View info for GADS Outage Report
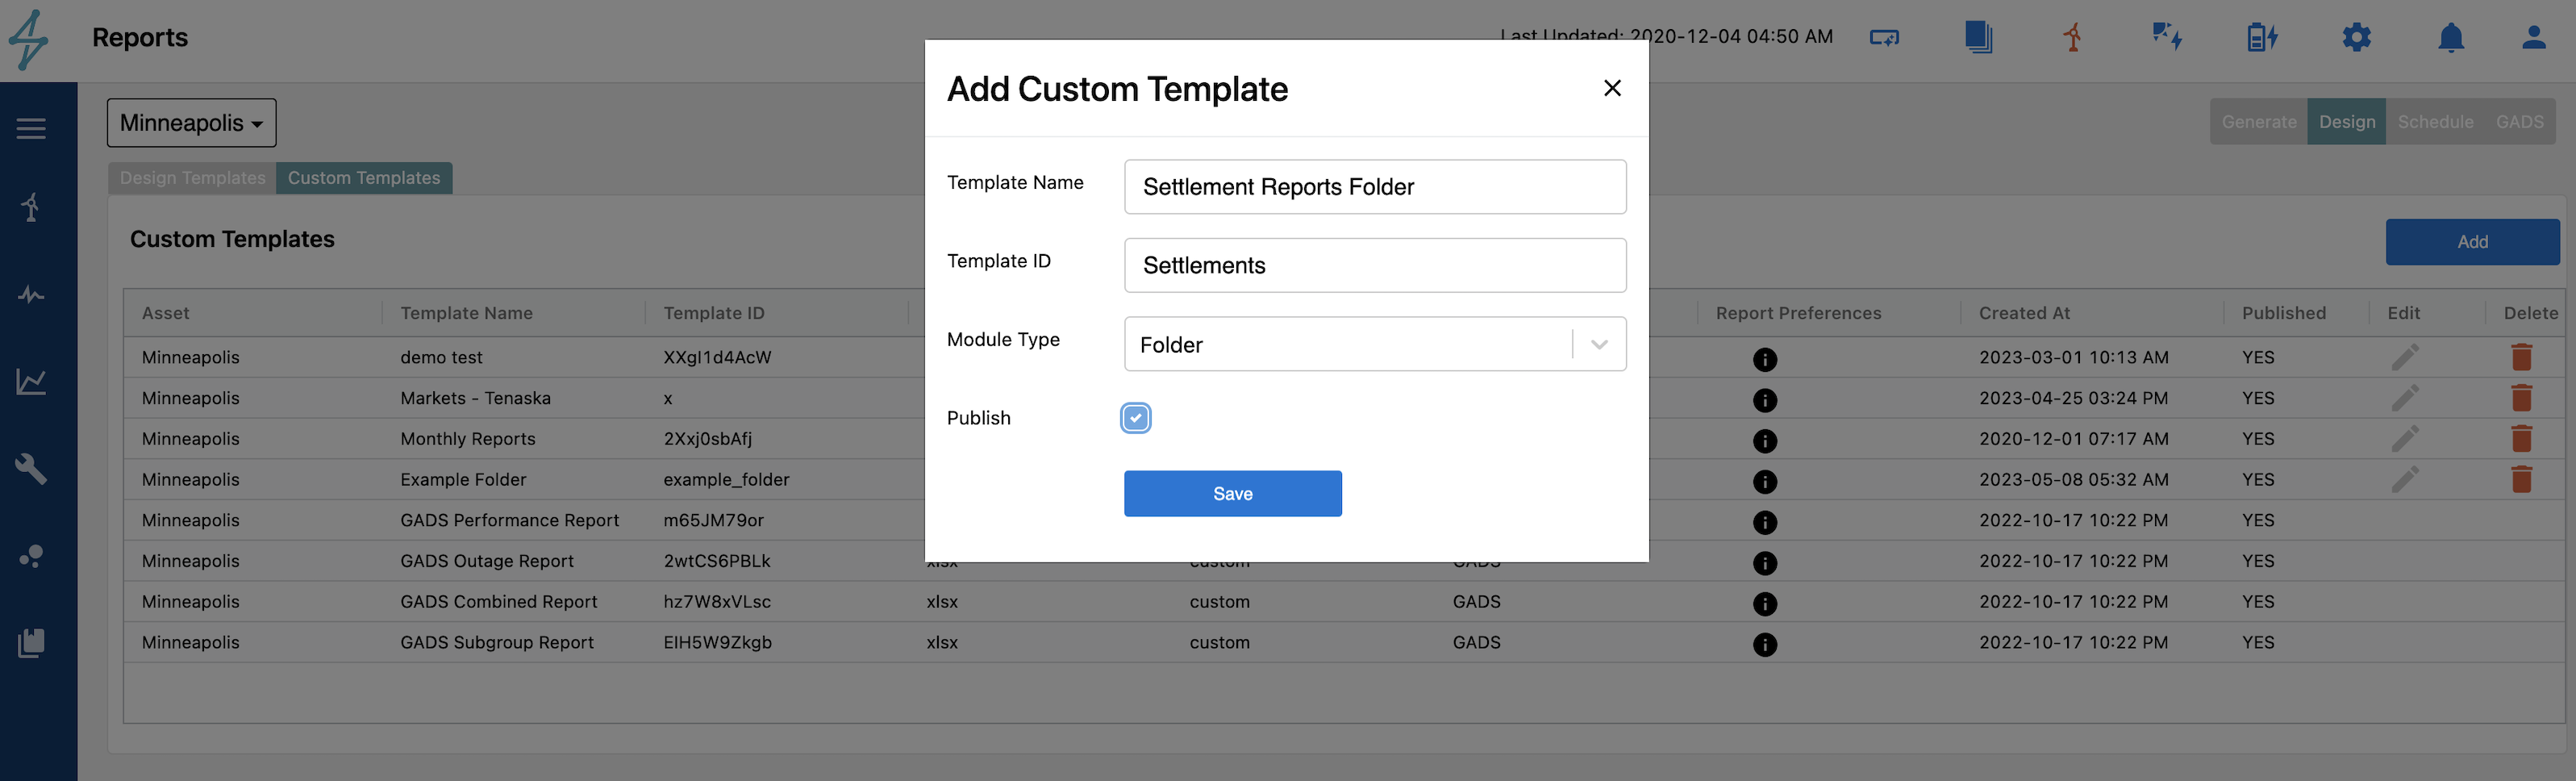The image size is (2576, 781). (1765, 563)
